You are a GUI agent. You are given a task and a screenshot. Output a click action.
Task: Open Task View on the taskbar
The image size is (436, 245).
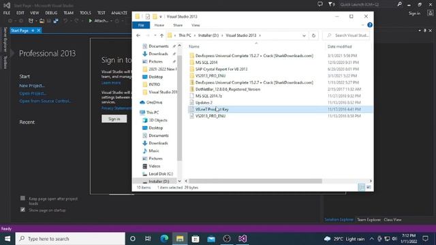[148, 239]
